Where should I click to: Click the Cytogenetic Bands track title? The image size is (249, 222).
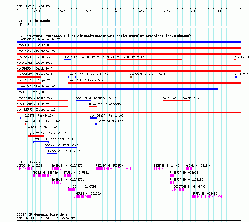(33, 21)
